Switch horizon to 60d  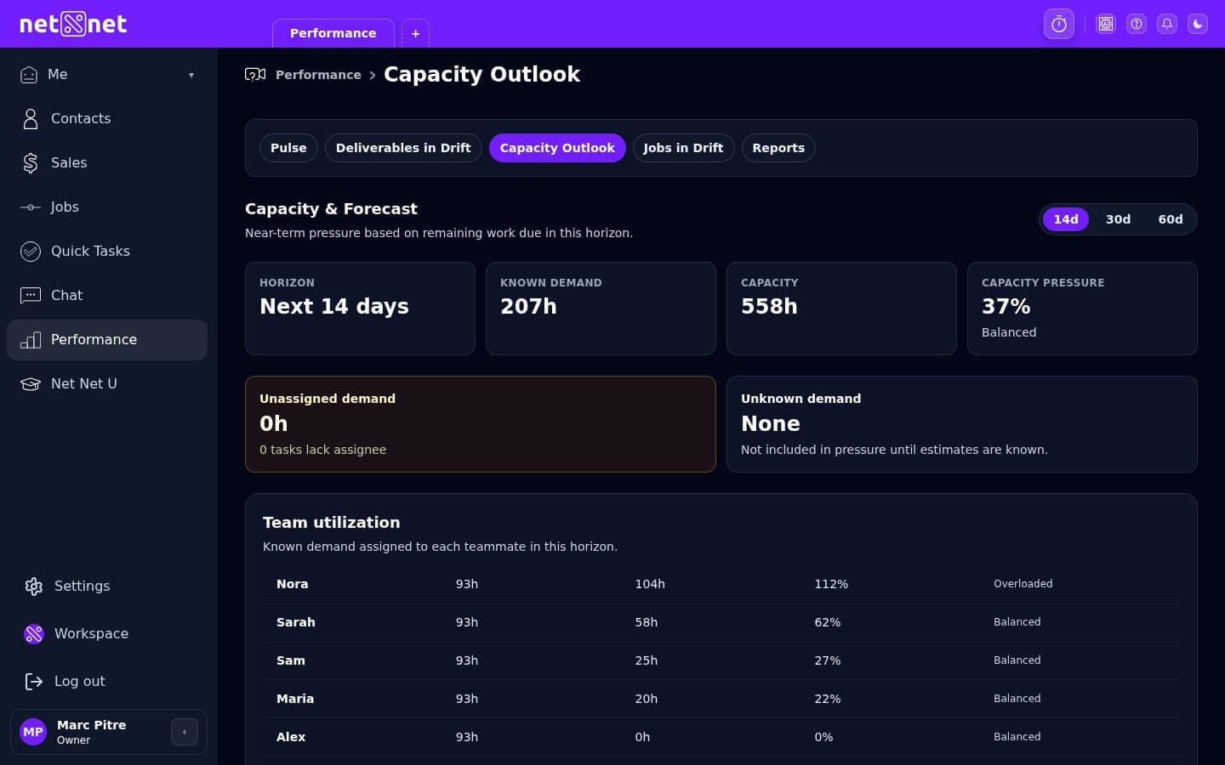1170,219
